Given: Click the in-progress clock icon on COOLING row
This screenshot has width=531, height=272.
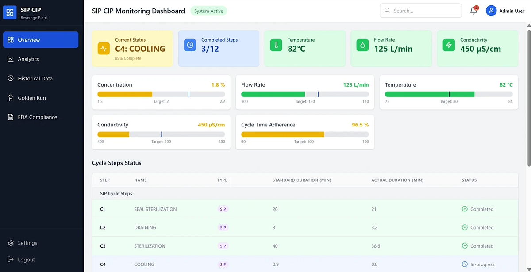Looking at the screenshot, I should pyautogui.click(x=464, y=264).
